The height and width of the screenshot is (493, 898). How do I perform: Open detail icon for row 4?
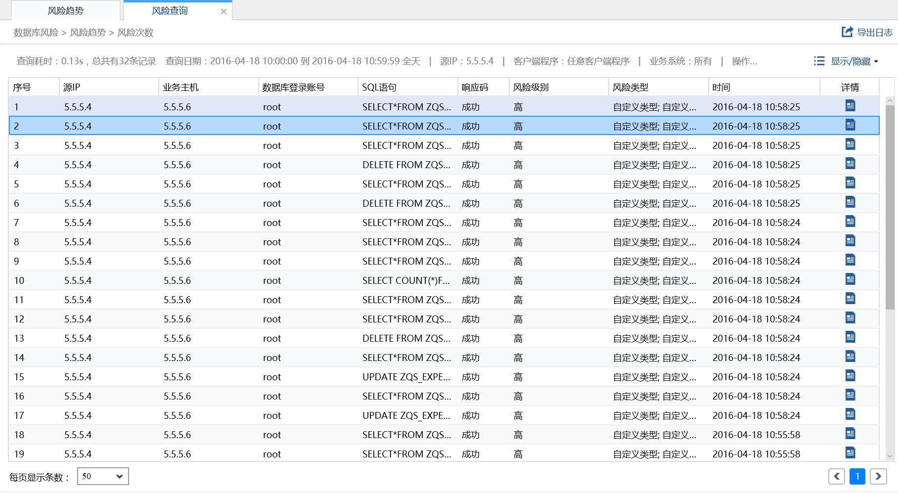coord(850,164)
